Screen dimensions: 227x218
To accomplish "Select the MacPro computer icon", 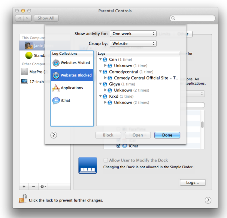I will pyautogui.click(x=24, y=72).
